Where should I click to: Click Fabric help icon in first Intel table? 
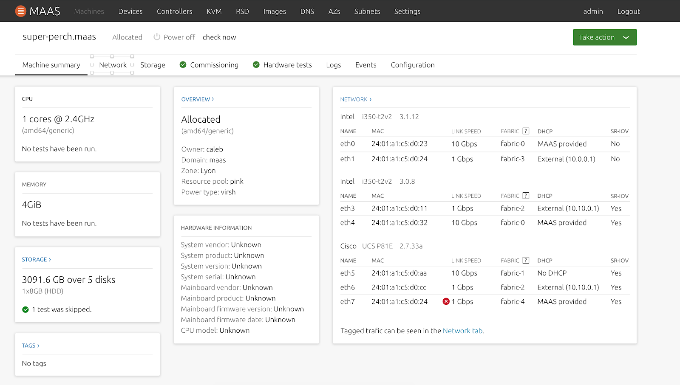pyautogui.click(x=526, y=131)
